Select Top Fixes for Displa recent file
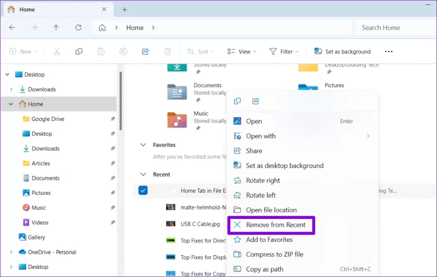The width and height of the screenshot is (437, 277). coord(196,257)
